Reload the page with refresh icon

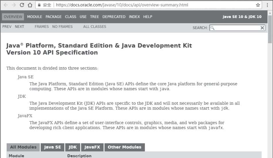22,5
